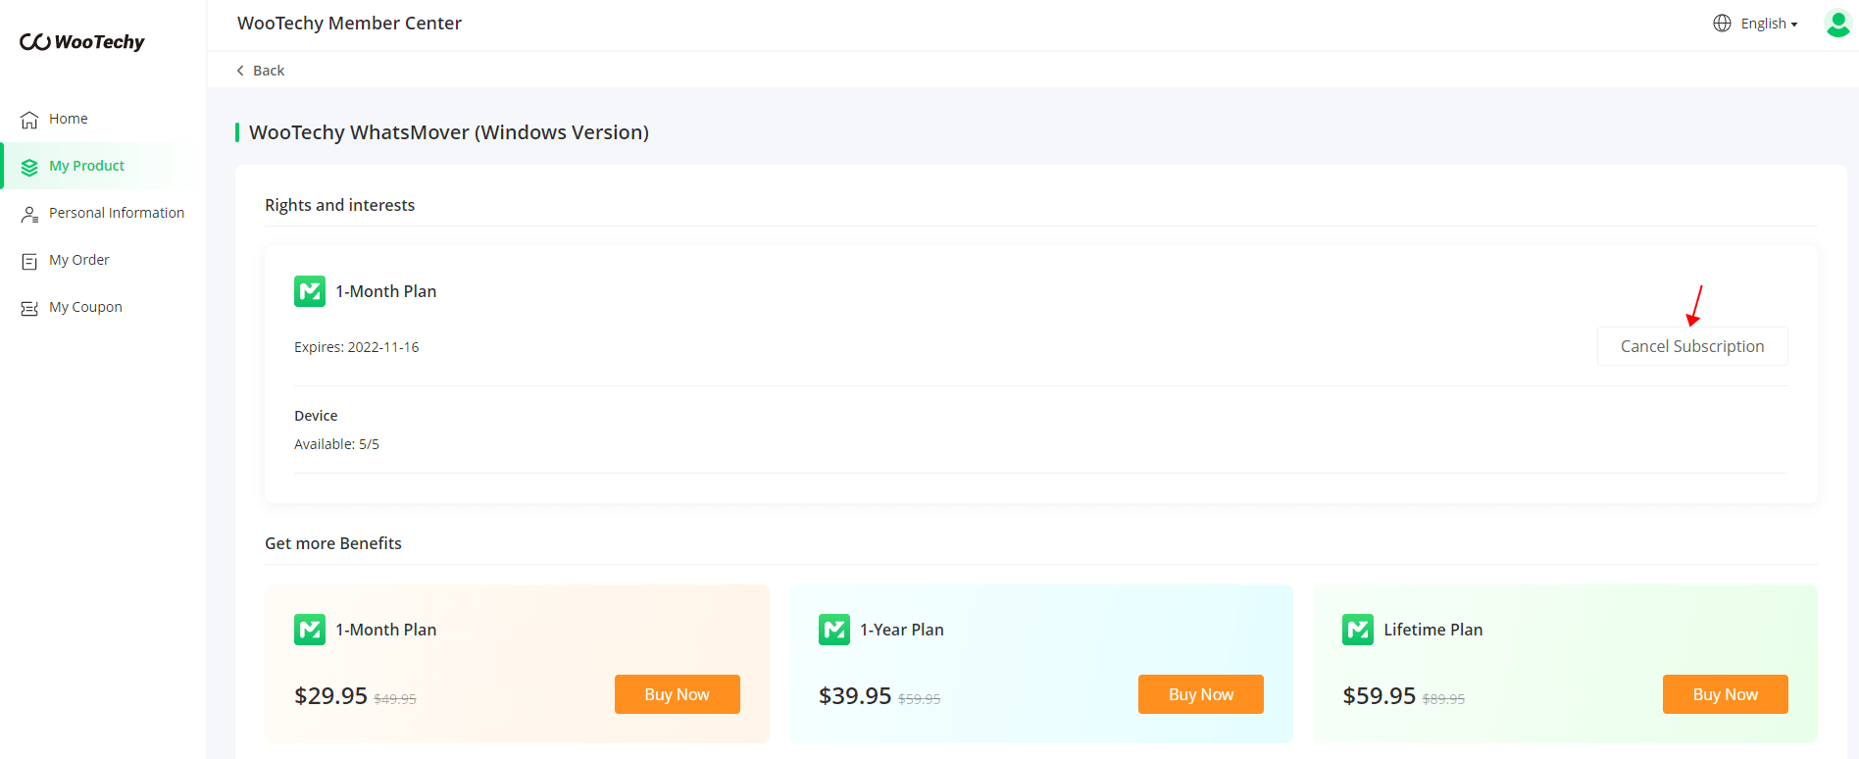Buy the $59.95 Lifetime Plan
Screen dimensions: 1859x759
coord(1725,694)
